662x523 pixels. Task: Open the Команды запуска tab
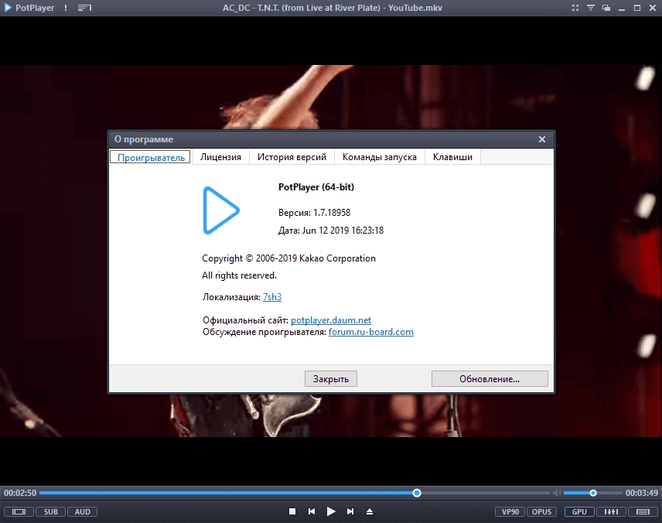pos(379,157)
